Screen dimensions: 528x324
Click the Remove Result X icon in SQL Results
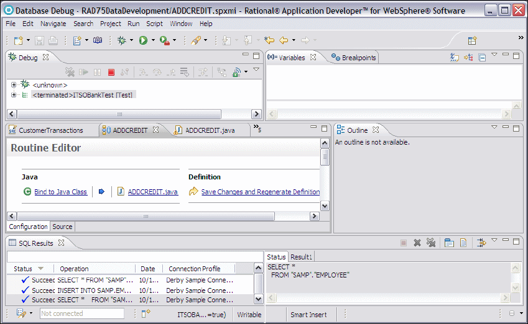pos(417,243)
